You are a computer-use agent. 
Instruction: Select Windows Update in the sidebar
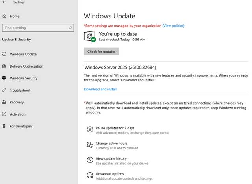pyautogui.click(x=23, y=54)
